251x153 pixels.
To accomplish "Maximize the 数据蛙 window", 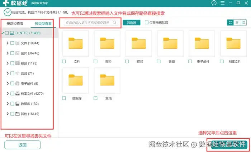I will tap(238, 3).
